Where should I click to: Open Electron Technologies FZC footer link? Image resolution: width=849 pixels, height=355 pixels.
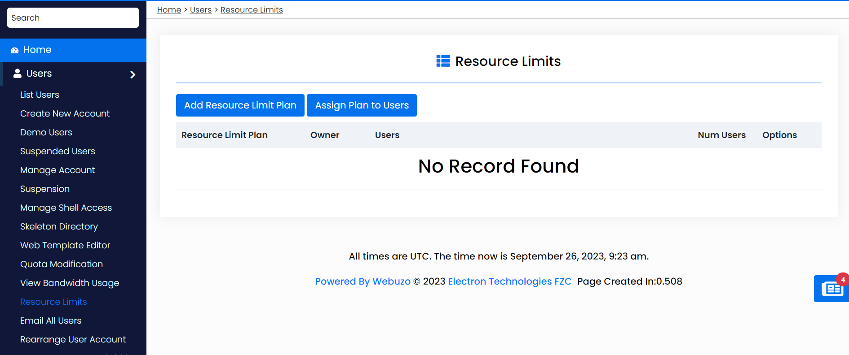click(x=509, y=281)
